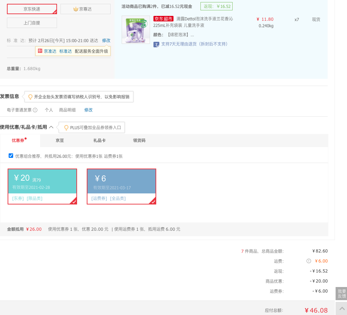This screenshot has width=347, height=315.
Task: Toggle the ¥20 满79 coupon card
Action: 42,187
